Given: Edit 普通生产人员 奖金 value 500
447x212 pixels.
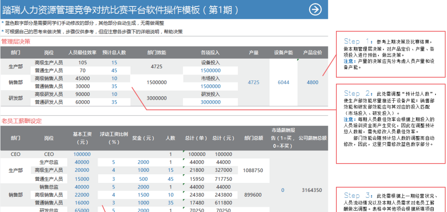Looking at the screenshot, I should [x=144, y=179].
